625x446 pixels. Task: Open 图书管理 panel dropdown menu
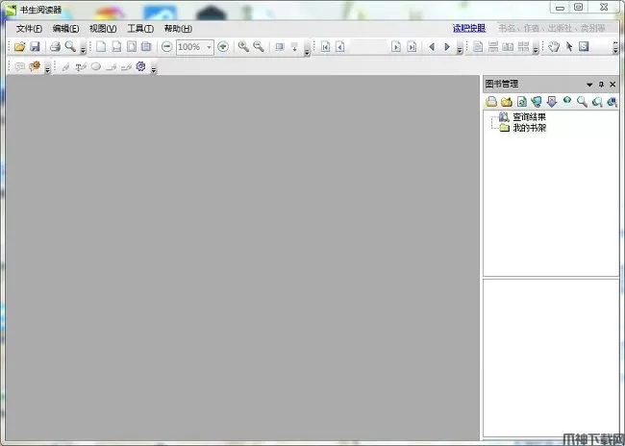(x=589, y=85)
